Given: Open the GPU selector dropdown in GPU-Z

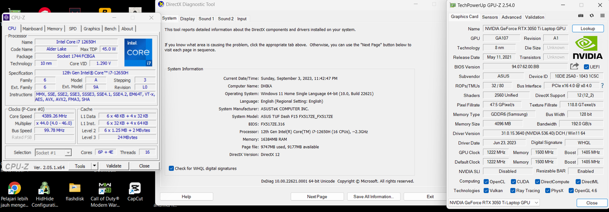Looking at the screenshot, I should [x=494, y=202].
